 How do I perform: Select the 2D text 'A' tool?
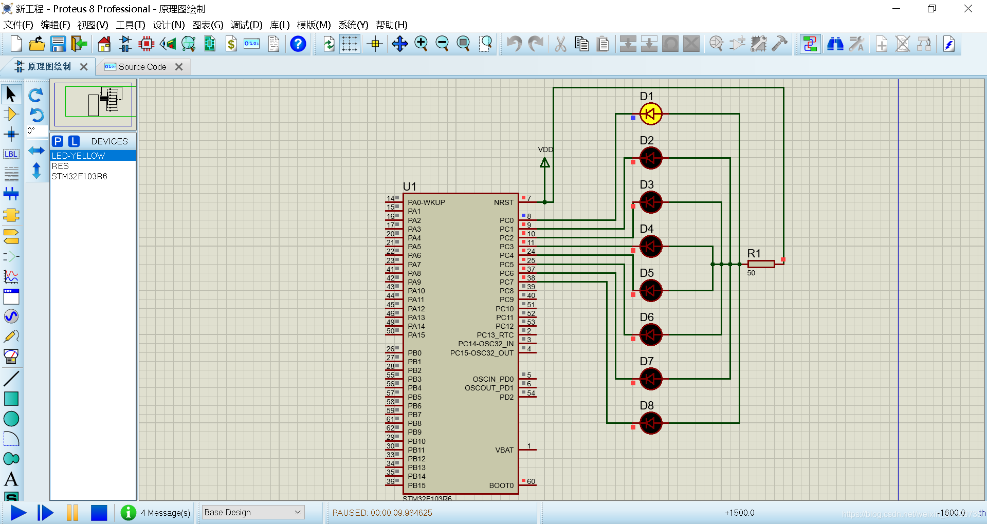11,479
